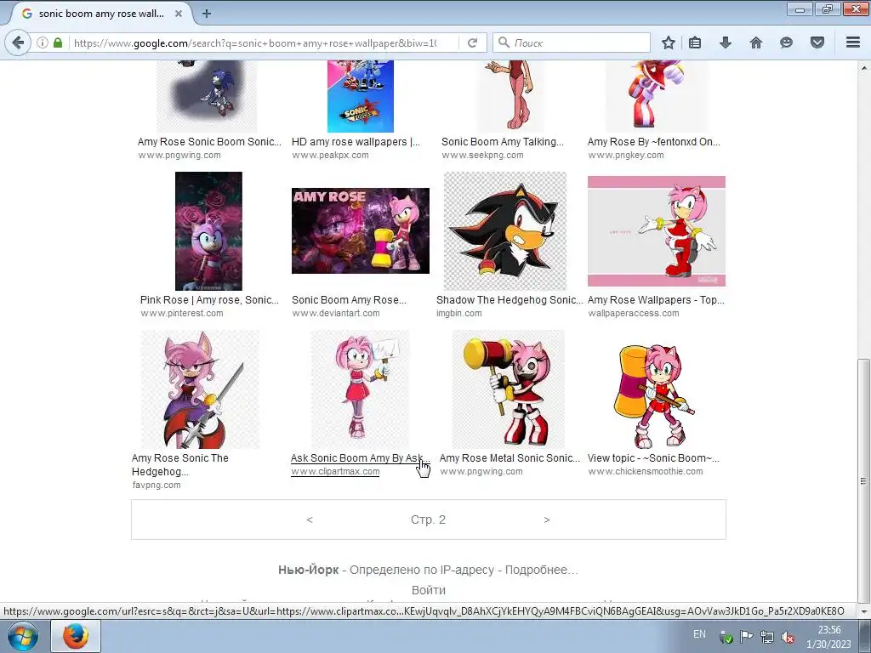
Task: Open a new tab with plus icon
Action: [207, 14]
